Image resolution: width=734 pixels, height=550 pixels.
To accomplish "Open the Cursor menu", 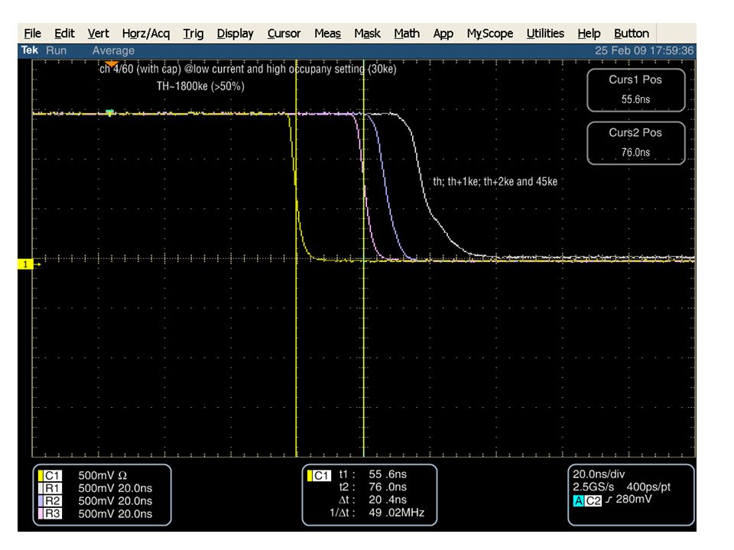I will point(284,34).
